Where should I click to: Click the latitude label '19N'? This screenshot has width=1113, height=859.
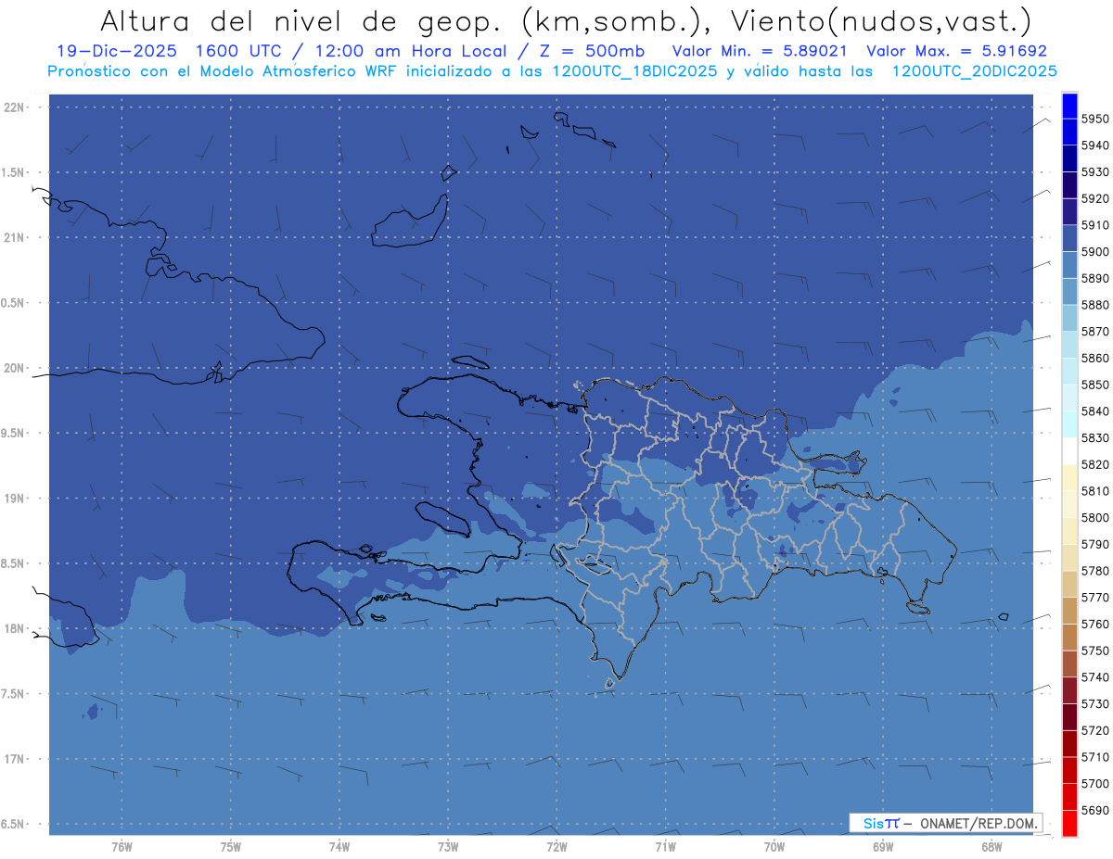(x=14, y=498)
